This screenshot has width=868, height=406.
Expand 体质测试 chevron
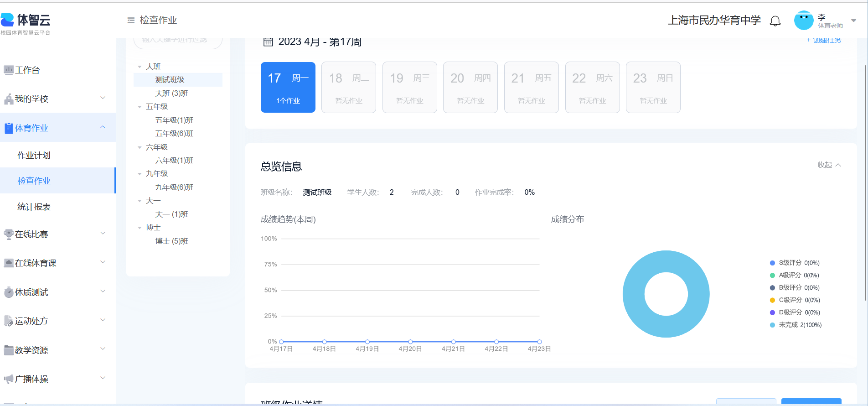click(x=103, y=291)
